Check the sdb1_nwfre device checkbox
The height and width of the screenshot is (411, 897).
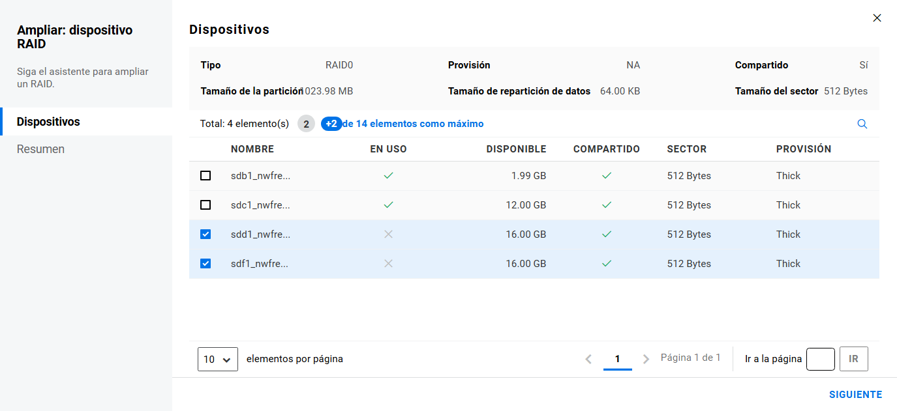(x=205, y=176)
